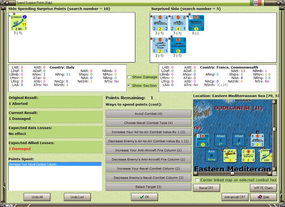
Task: Click the 'NAtt: 13' value in France stats
Action: tap(238, 71)
